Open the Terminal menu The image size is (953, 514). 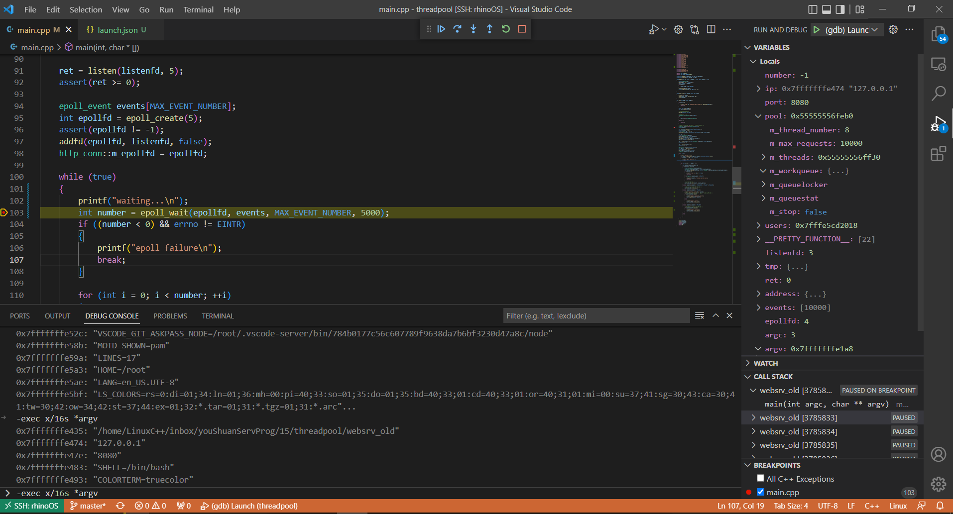tap(198, 9)
